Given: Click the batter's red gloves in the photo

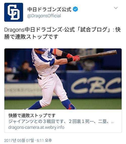Looking at the screenshot, I should pos(74,58).
